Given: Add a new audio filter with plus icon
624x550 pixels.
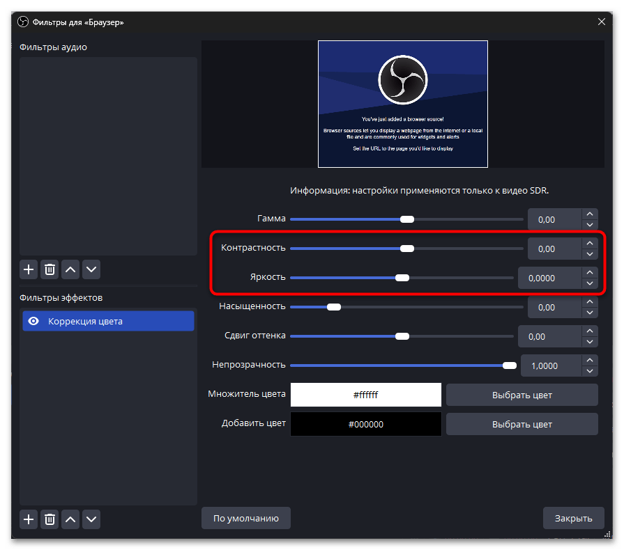Looking at the screenshot, I should click(x=29, y=269).
